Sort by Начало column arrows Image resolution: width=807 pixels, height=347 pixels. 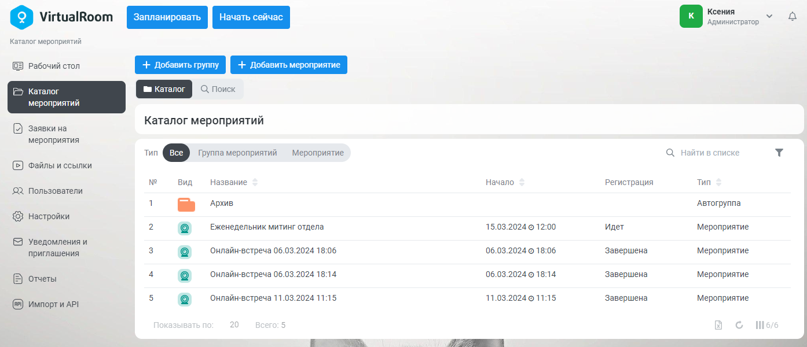(522, 182)
